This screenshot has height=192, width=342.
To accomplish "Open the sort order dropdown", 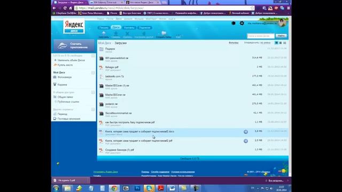I will click(265, 43).
